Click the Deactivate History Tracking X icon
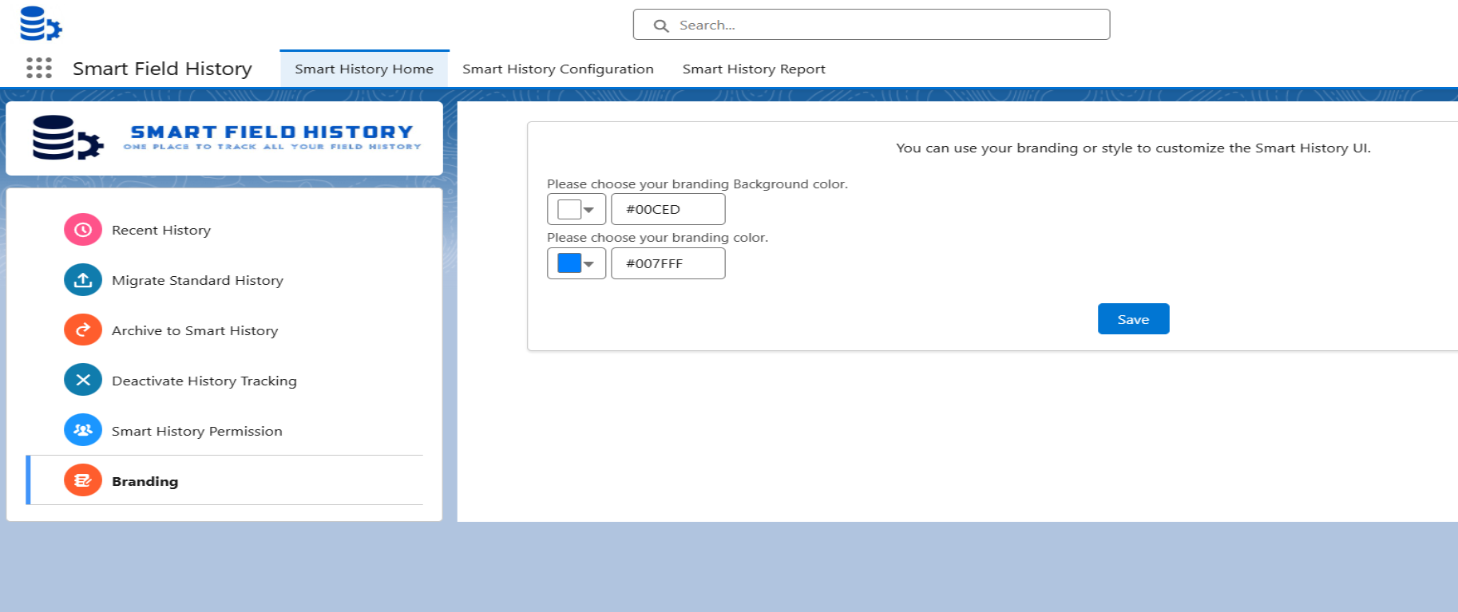The height and width of the screenshot is (612, 1458). tap(83, 381)
